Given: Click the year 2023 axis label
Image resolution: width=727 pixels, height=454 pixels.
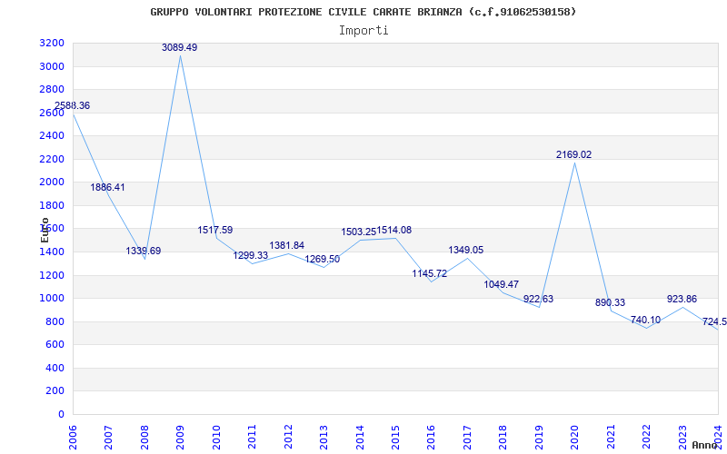Looking at the screenshot, I should coord(682,438).
